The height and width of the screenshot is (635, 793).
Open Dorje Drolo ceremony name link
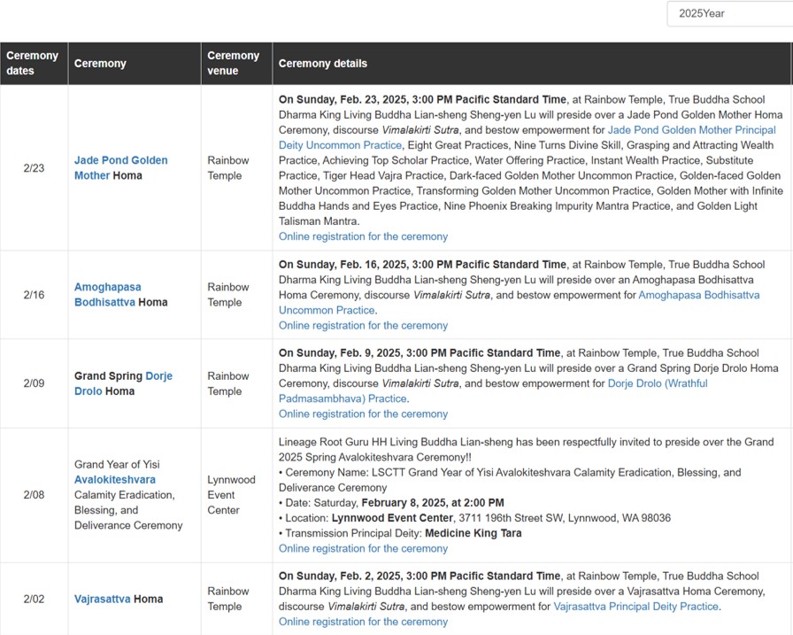click(x=123, y=383)
